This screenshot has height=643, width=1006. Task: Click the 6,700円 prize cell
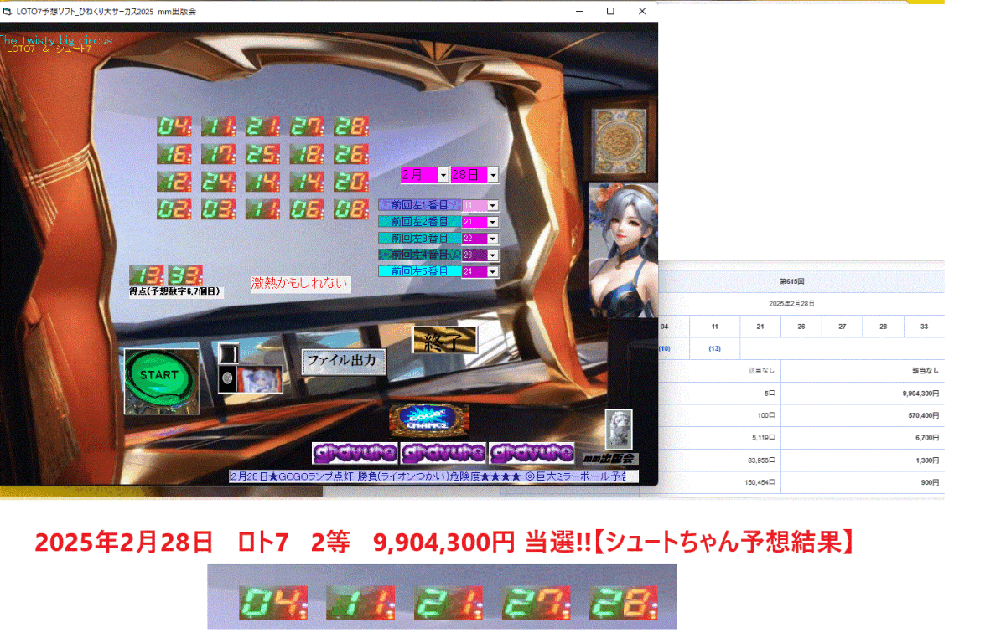click(862, 438)
